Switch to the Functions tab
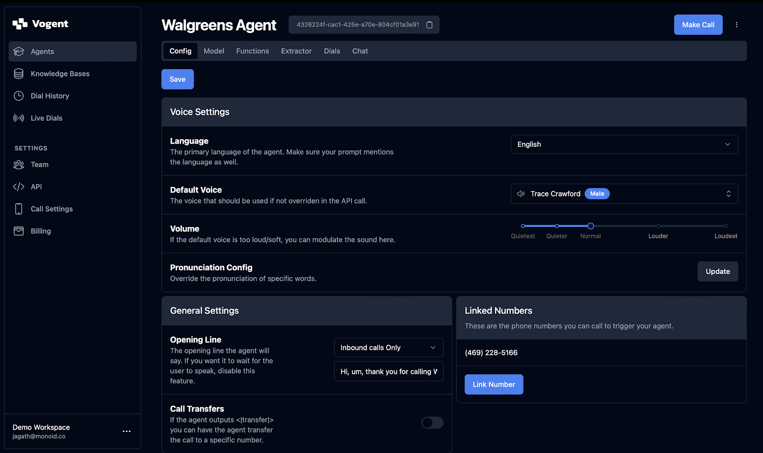This screenshot has height=453, width=763. pos(252,51)
